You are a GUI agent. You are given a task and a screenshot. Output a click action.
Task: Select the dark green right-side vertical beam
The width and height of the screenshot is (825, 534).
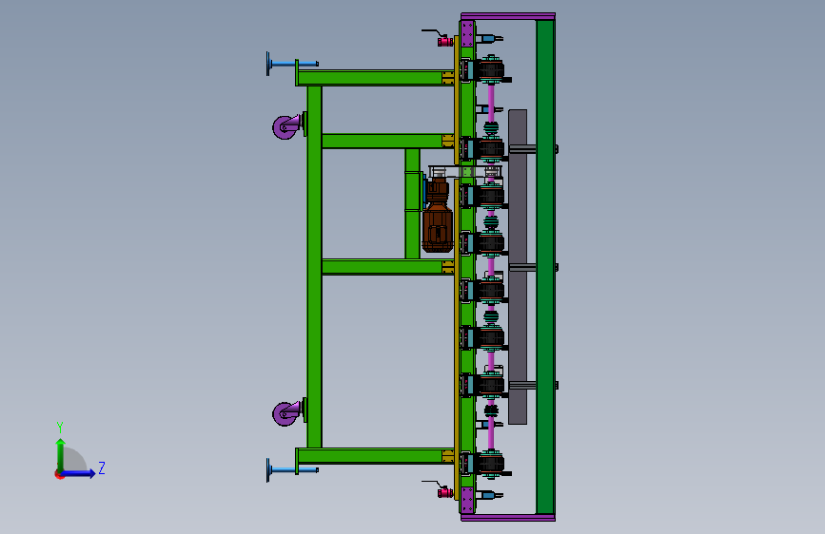545,267
